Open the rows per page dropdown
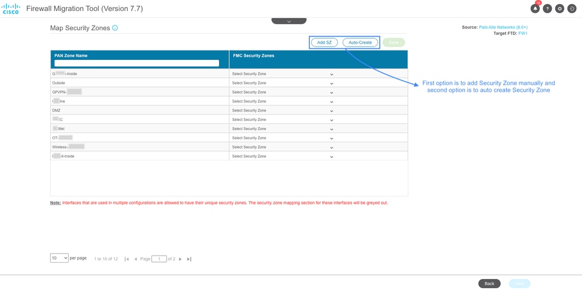 point(59,258)
